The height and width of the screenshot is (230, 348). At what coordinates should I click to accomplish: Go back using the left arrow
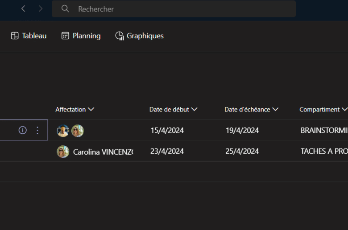(x=23, y=9)
